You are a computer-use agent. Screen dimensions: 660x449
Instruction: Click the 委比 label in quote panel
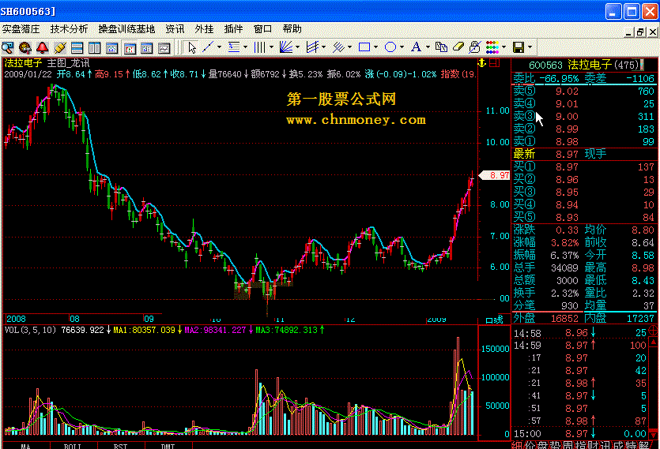pos(524,78)
